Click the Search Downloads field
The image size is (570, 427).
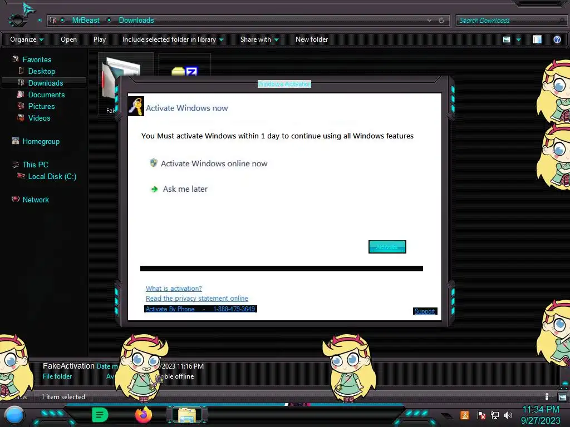click(512, 21)
